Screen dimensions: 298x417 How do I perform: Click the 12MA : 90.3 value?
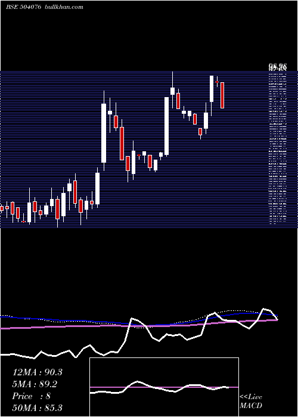(x=37, y=372)
